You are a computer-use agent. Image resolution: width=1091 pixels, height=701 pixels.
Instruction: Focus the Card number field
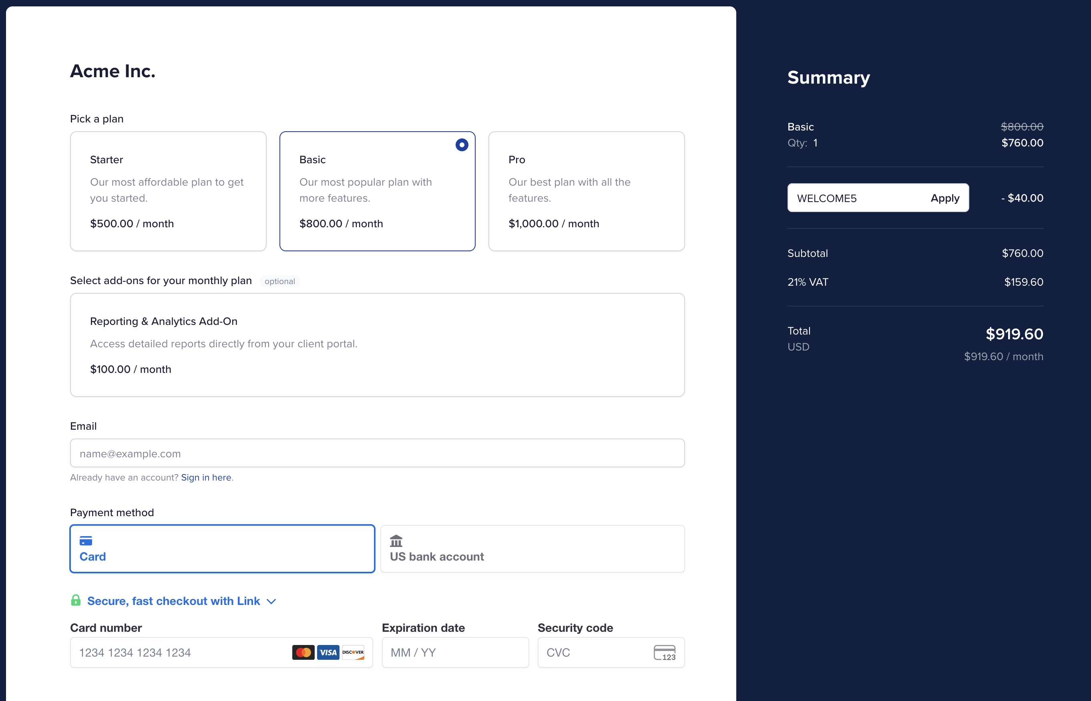(221, 652)
